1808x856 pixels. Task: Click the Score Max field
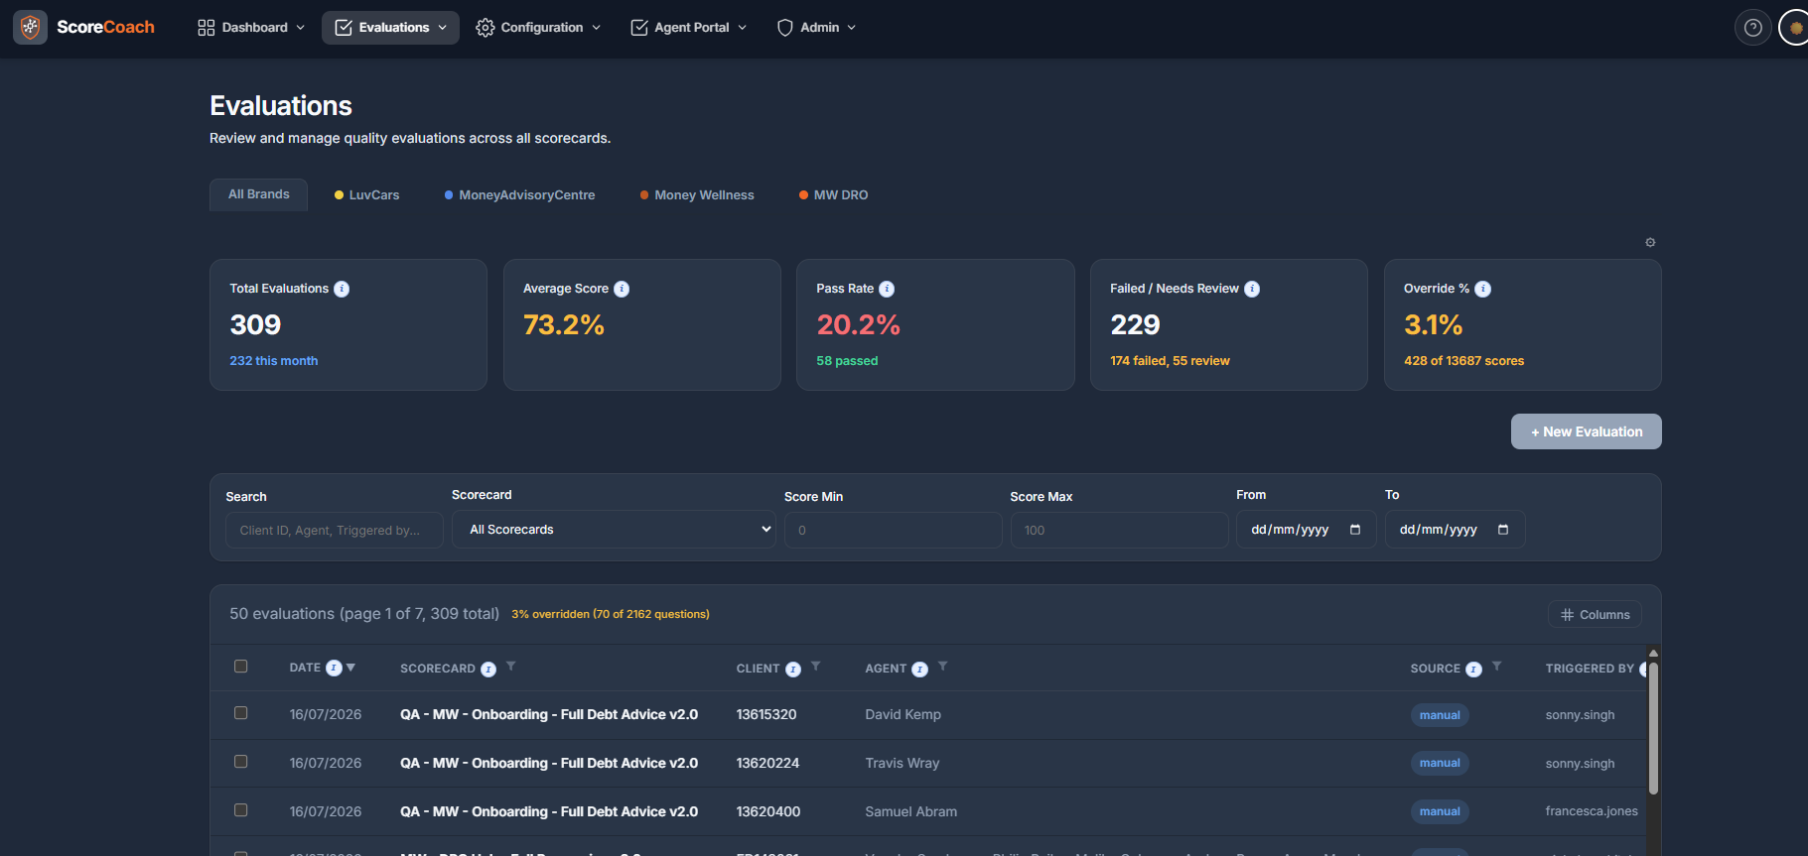pos(1119,531)
